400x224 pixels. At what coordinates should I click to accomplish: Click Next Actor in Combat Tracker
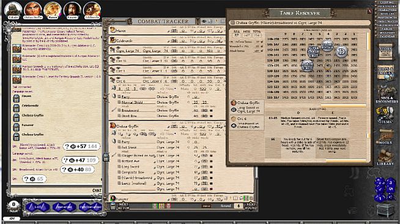point(124,206)
